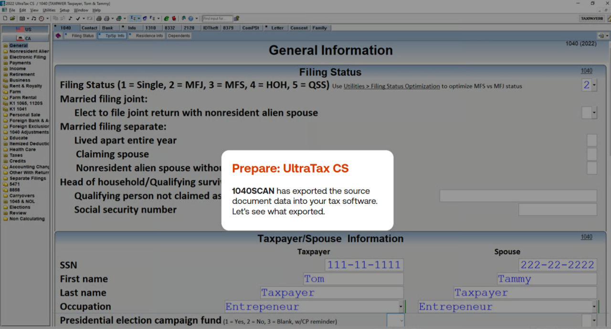Click the printer icon in toolbar
This screenshot has height=329, width=611.
(99, 19)
